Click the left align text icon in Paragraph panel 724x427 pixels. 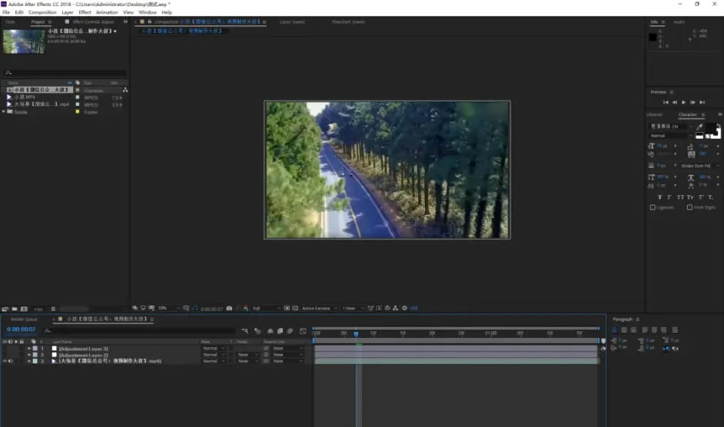(615, 330)
